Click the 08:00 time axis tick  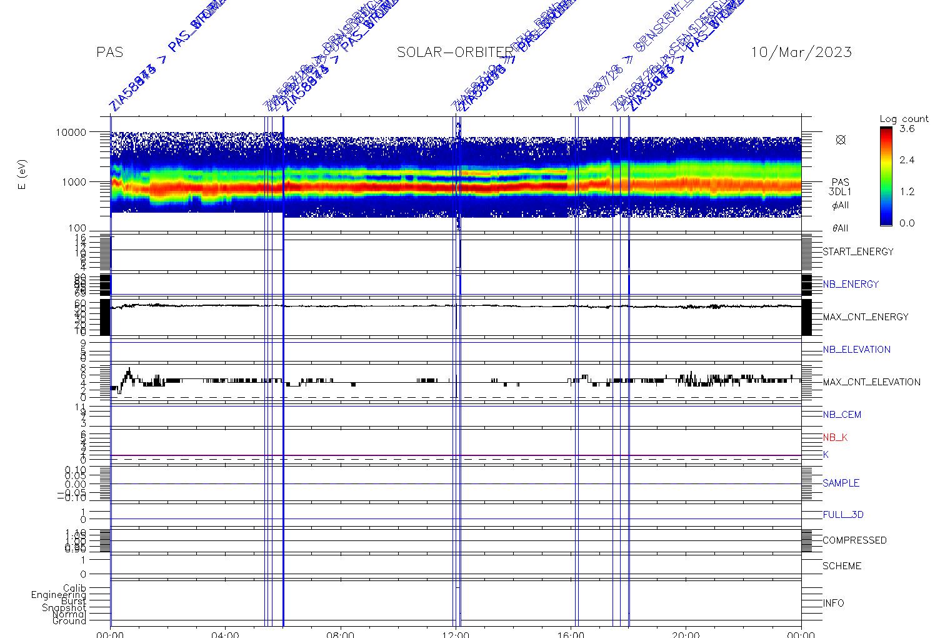pyautogui.click(x=341, y=634)
